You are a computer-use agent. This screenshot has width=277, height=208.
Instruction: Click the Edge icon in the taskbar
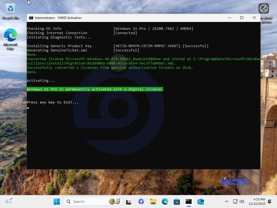(165, 201)
